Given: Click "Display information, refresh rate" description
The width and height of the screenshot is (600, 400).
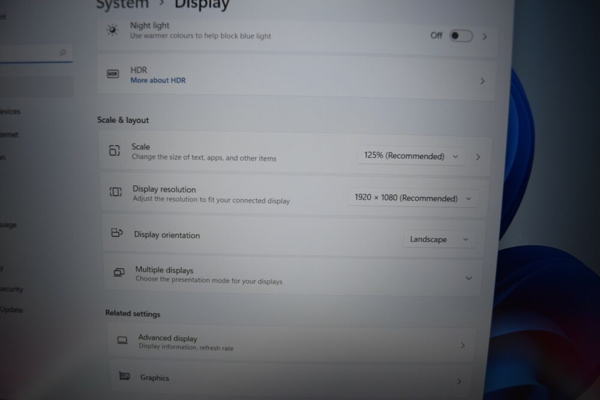Looking at the screenshot, I should [186, 347].
